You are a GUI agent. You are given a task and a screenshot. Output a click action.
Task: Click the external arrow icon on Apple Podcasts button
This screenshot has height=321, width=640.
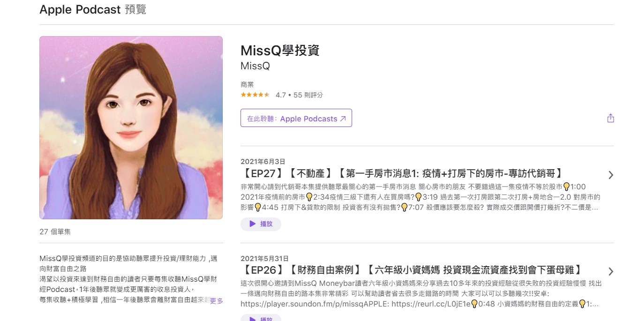(343, 119)
